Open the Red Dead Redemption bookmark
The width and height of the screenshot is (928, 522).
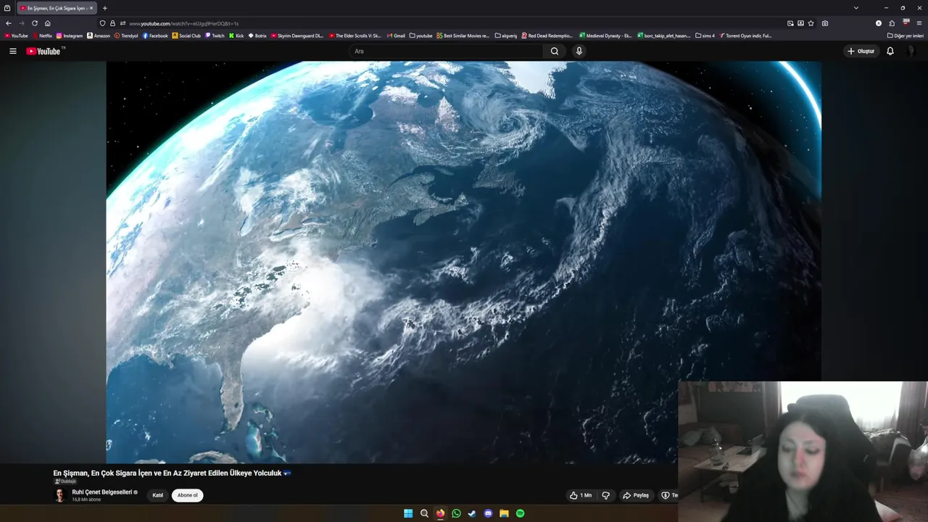pyautogui.click(x=547, y=36)
